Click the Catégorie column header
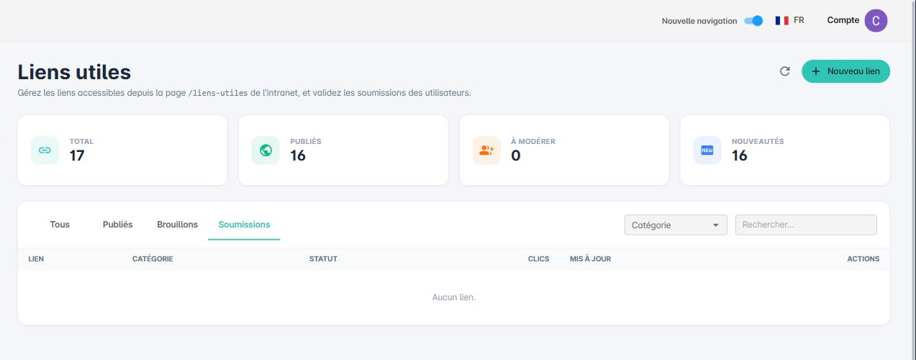Image resolution: width=916 pixels, height=360 pixels. click(153, 259)
